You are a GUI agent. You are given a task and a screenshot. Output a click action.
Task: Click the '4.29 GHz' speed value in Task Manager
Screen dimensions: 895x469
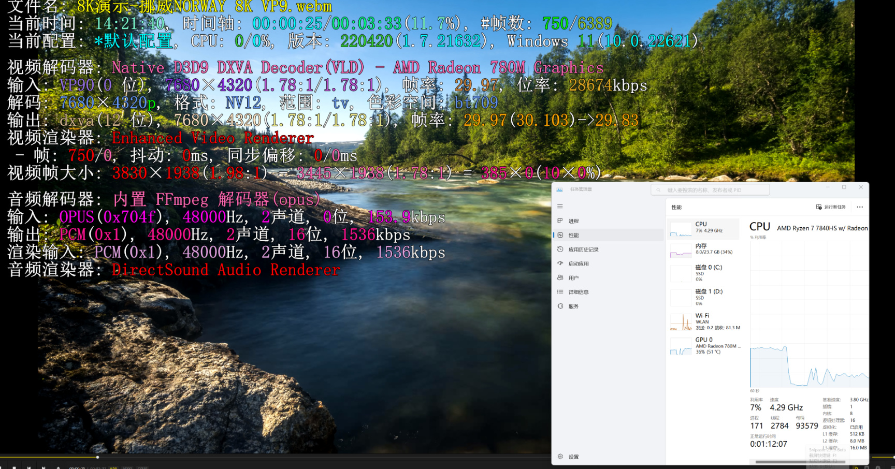pos(786,408)
